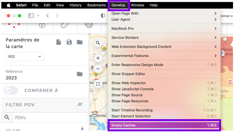Open the View menu

coord(60,5)
